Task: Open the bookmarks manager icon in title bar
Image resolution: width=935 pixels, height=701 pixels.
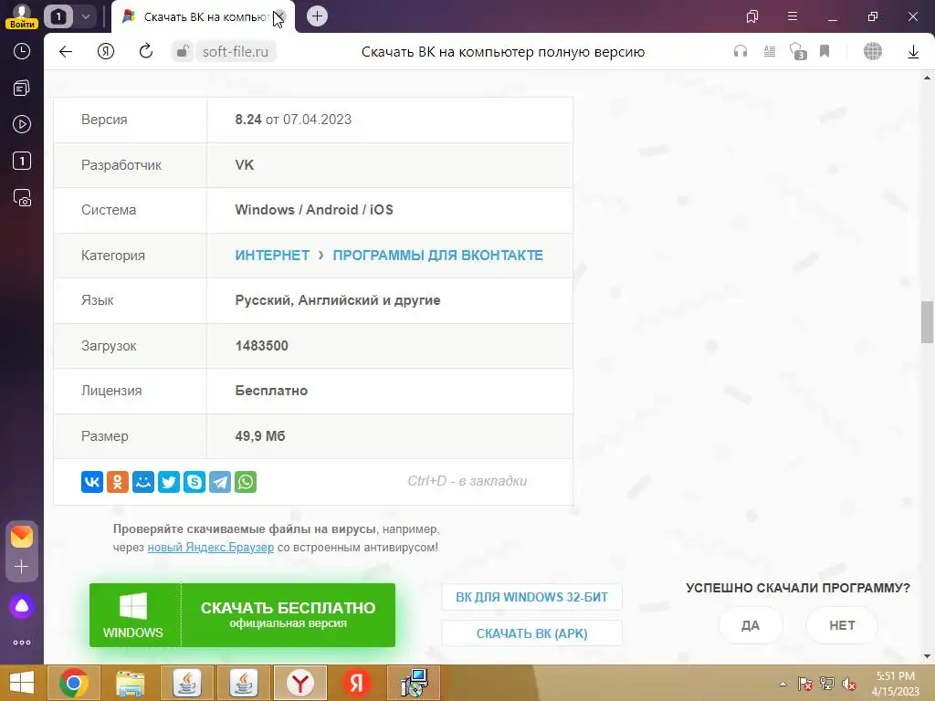Action: 752,16
